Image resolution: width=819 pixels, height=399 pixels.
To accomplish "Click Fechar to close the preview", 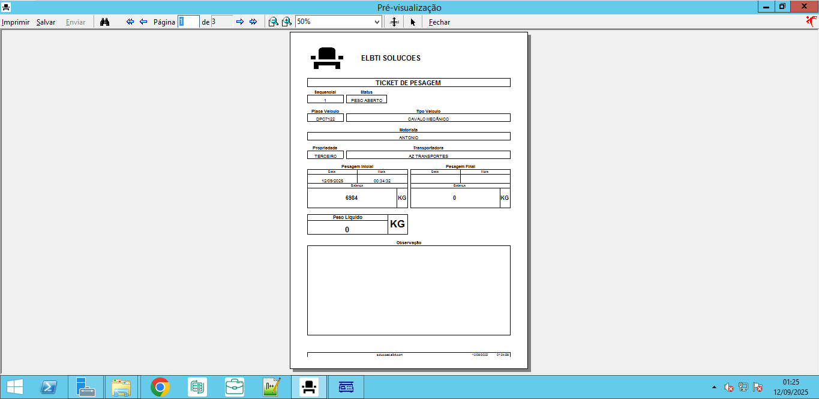I will 439,22.
